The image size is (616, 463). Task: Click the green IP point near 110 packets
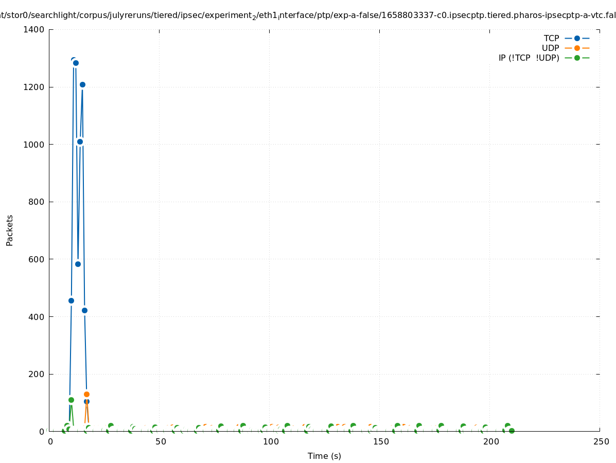(71, 400)
